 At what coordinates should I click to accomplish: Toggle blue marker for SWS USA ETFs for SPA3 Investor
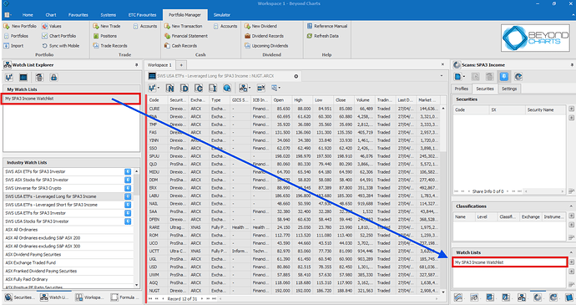[128, 213]
